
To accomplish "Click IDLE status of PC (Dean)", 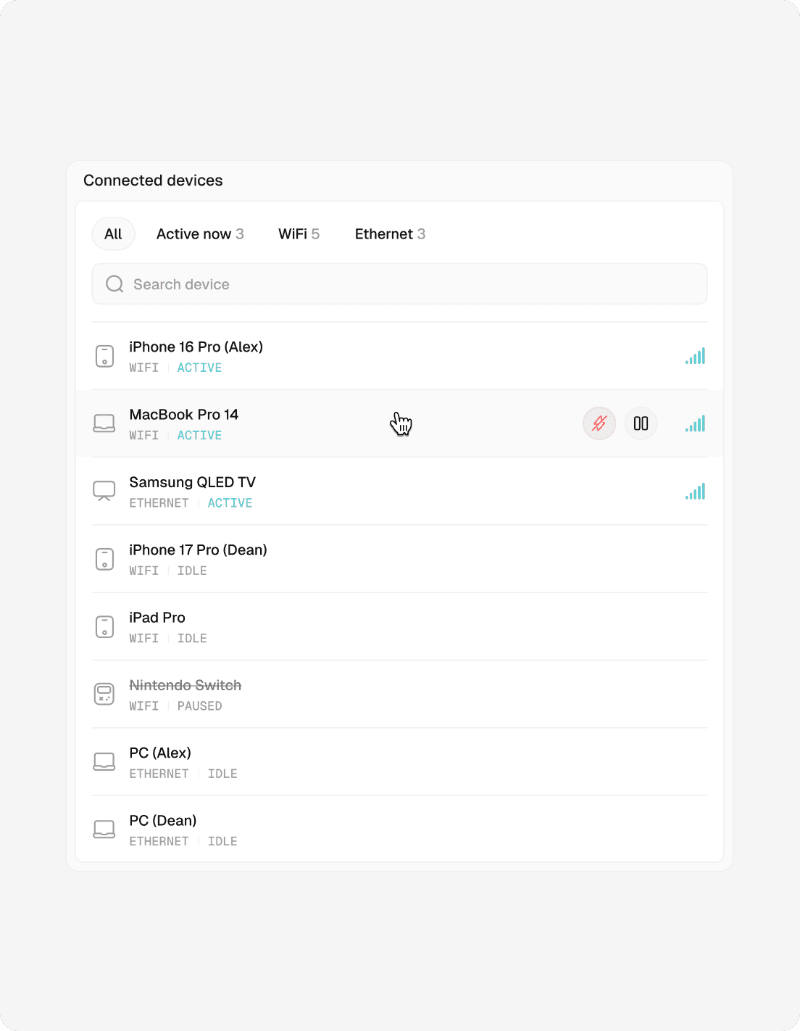I will (x=222, y=842).
